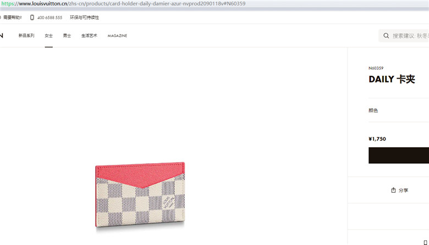Click the ¥1,750 price

pyautogui.click(x=377, y=139)
